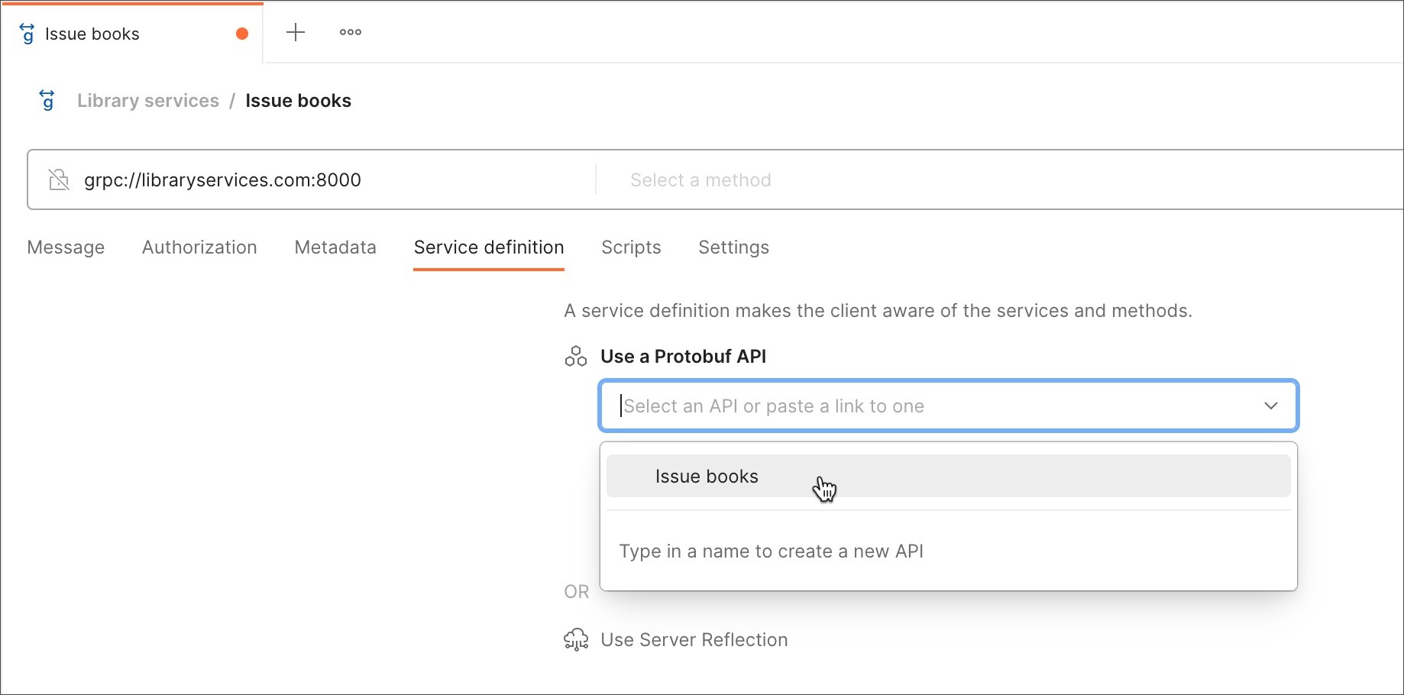Click the Protobuf API hexagons icon
The height and width of the screenshot is (695, 1404).
[x=576, y=357]
